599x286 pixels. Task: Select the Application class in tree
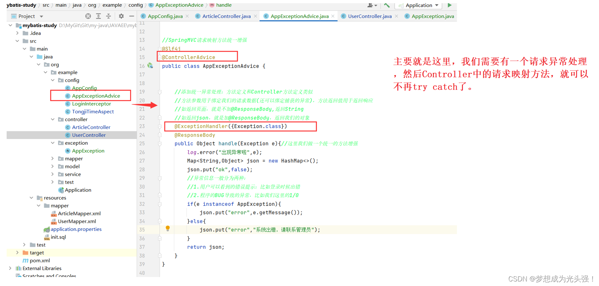tap(78, 190)
